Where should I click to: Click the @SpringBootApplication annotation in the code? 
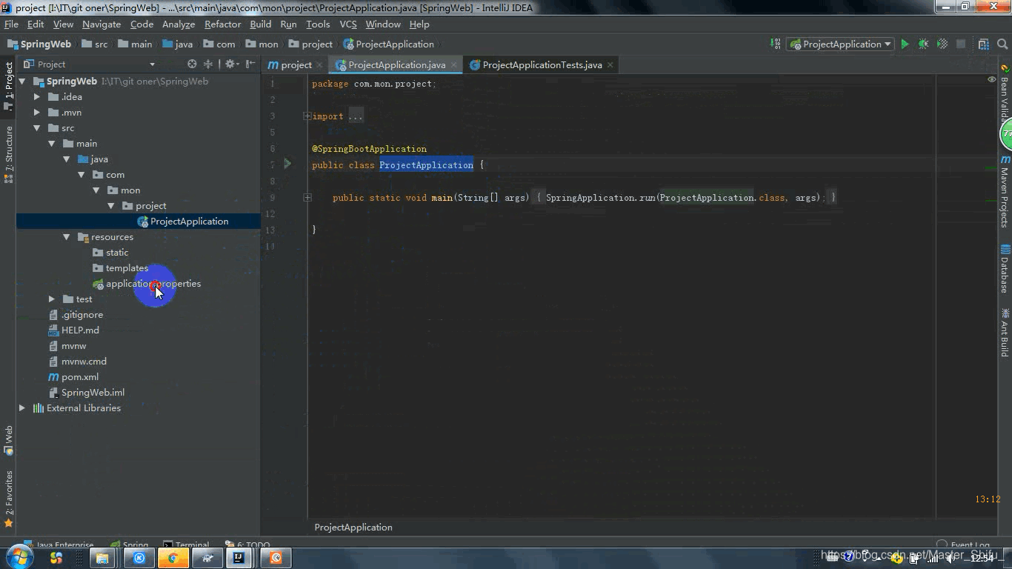[x=369, y=149]
